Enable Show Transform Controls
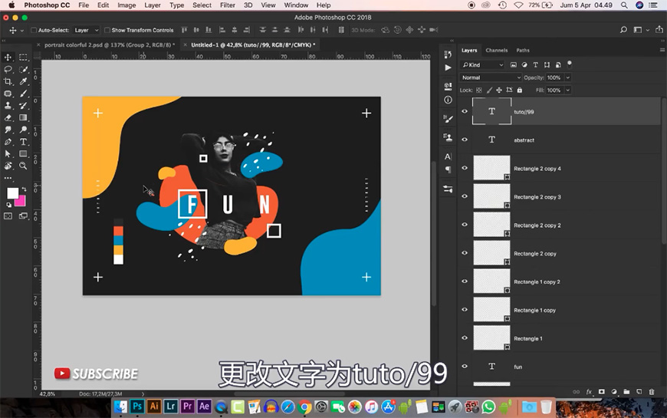 [x=107, y=30]
